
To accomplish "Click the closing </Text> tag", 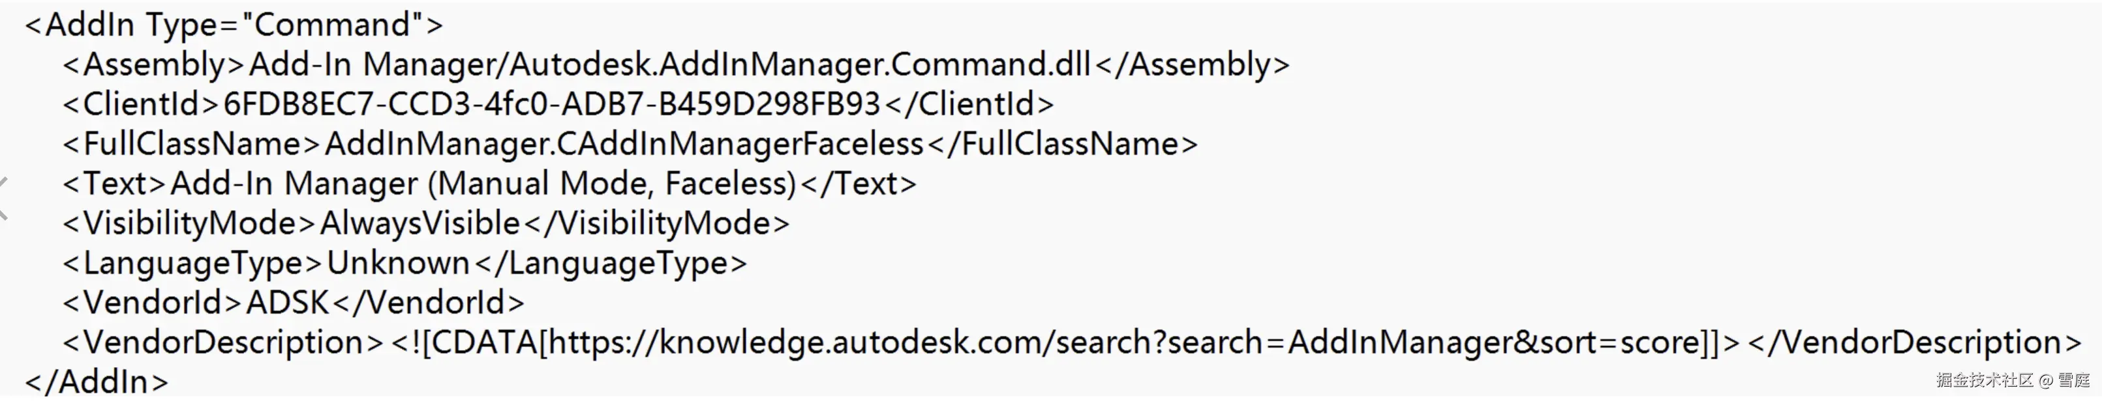I will [858, 184].
